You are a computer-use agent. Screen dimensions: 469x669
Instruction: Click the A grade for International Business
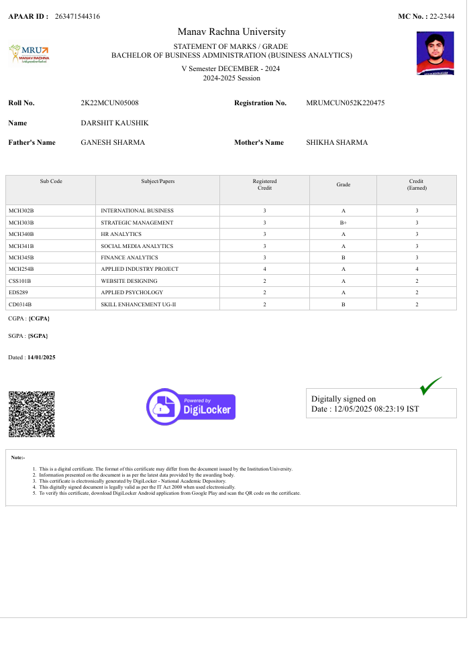click(343, 210)
